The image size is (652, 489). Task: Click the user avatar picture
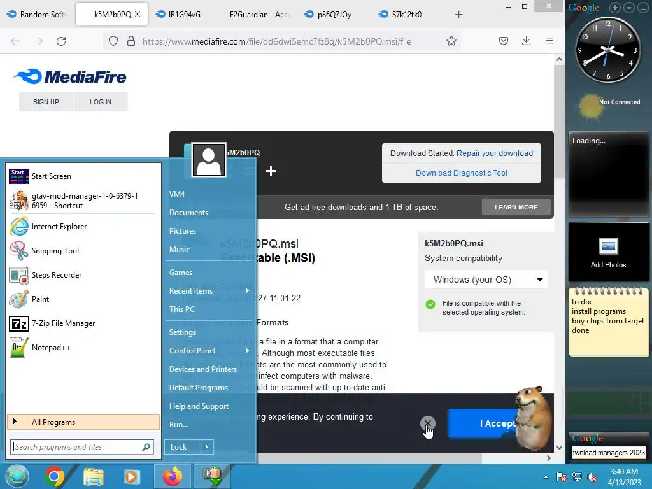click(209, 160)
